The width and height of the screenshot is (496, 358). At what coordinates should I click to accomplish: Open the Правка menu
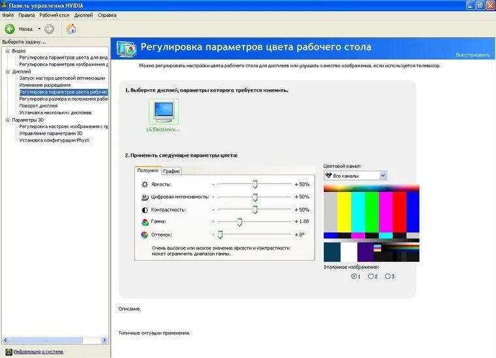(x=27, y=15)
